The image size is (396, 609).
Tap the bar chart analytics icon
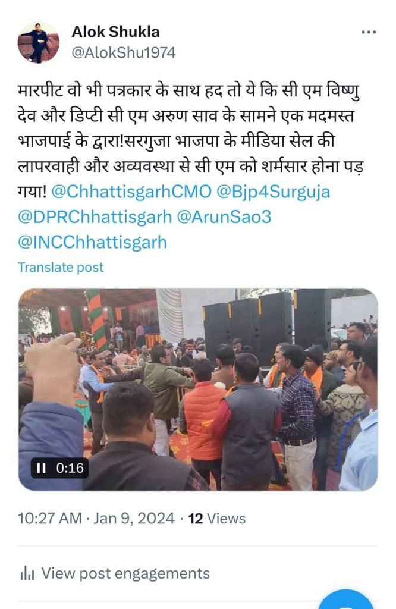pos(27,574)
